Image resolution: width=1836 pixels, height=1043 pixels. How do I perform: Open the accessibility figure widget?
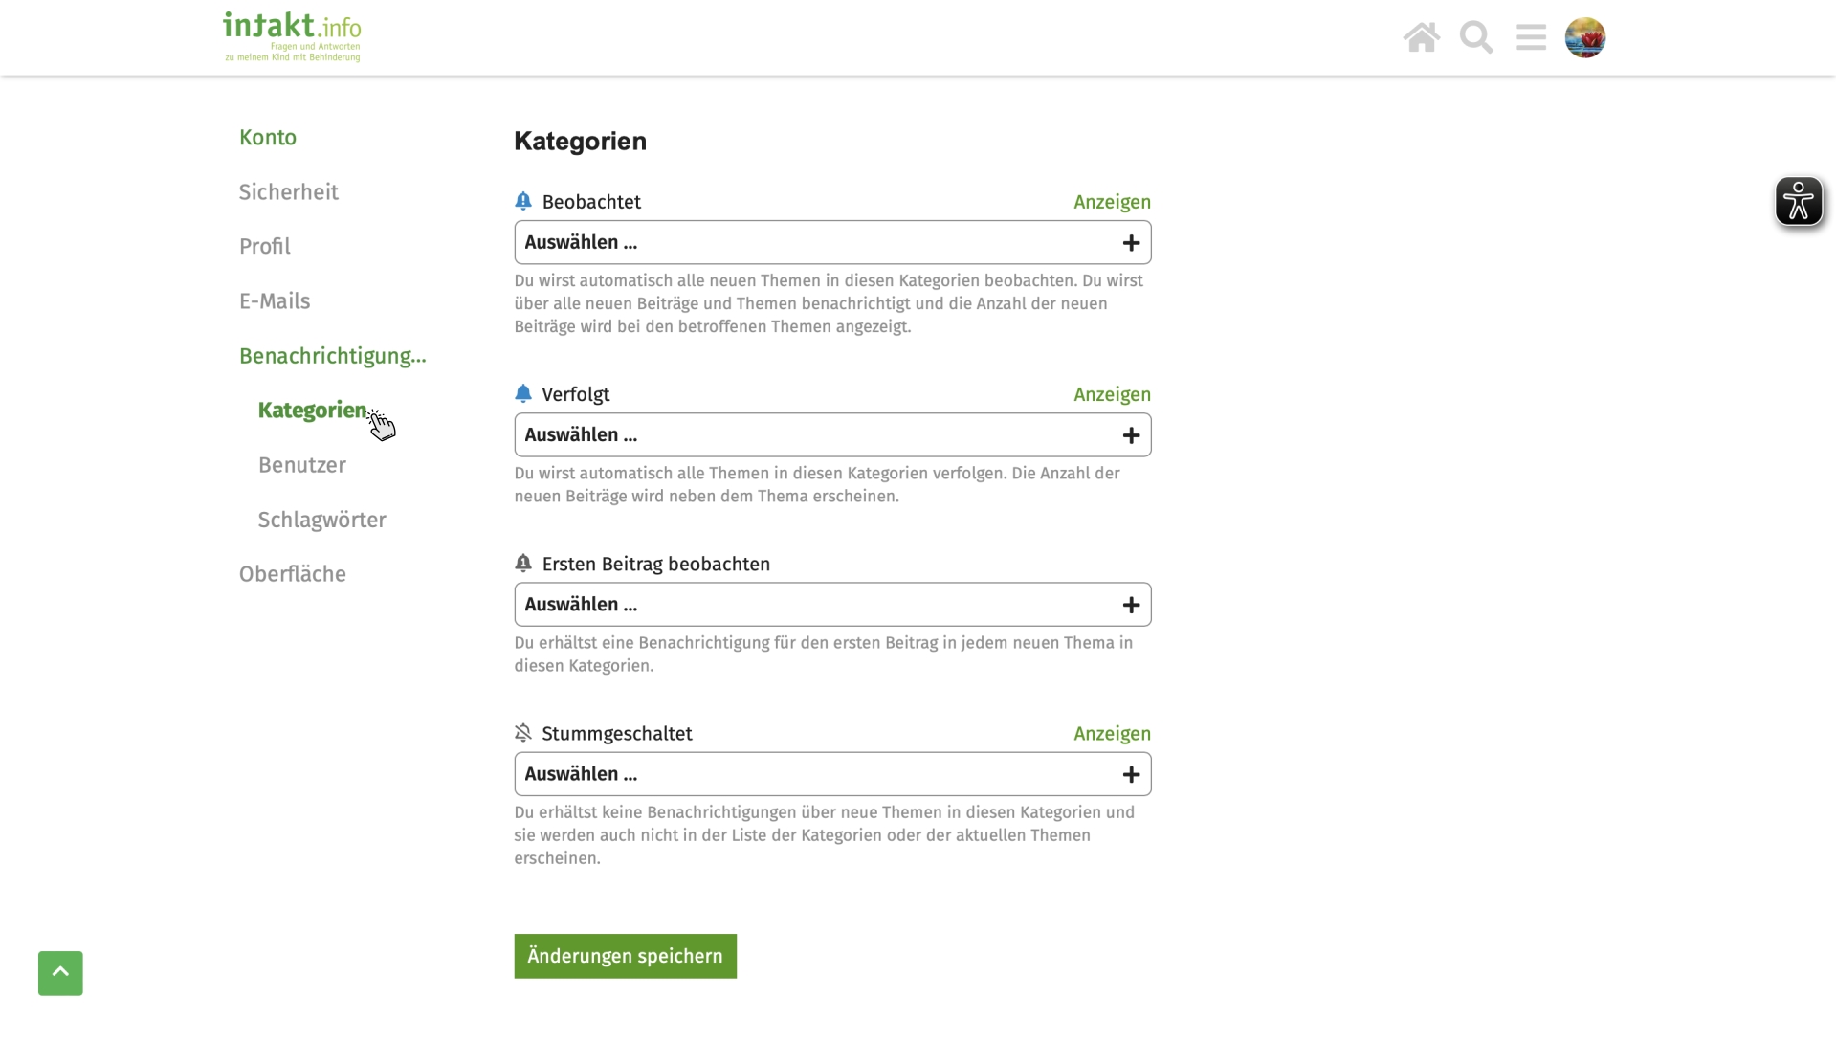click(1798, 201)
